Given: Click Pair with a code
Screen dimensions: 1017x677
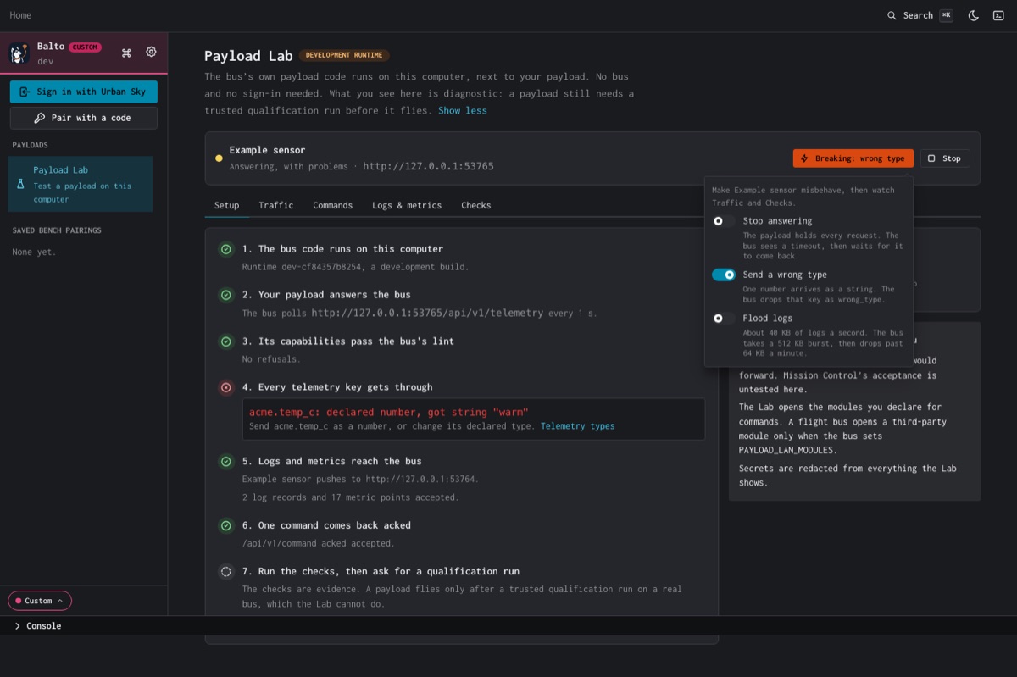Looking at the screenshot, I should point(84,118).
